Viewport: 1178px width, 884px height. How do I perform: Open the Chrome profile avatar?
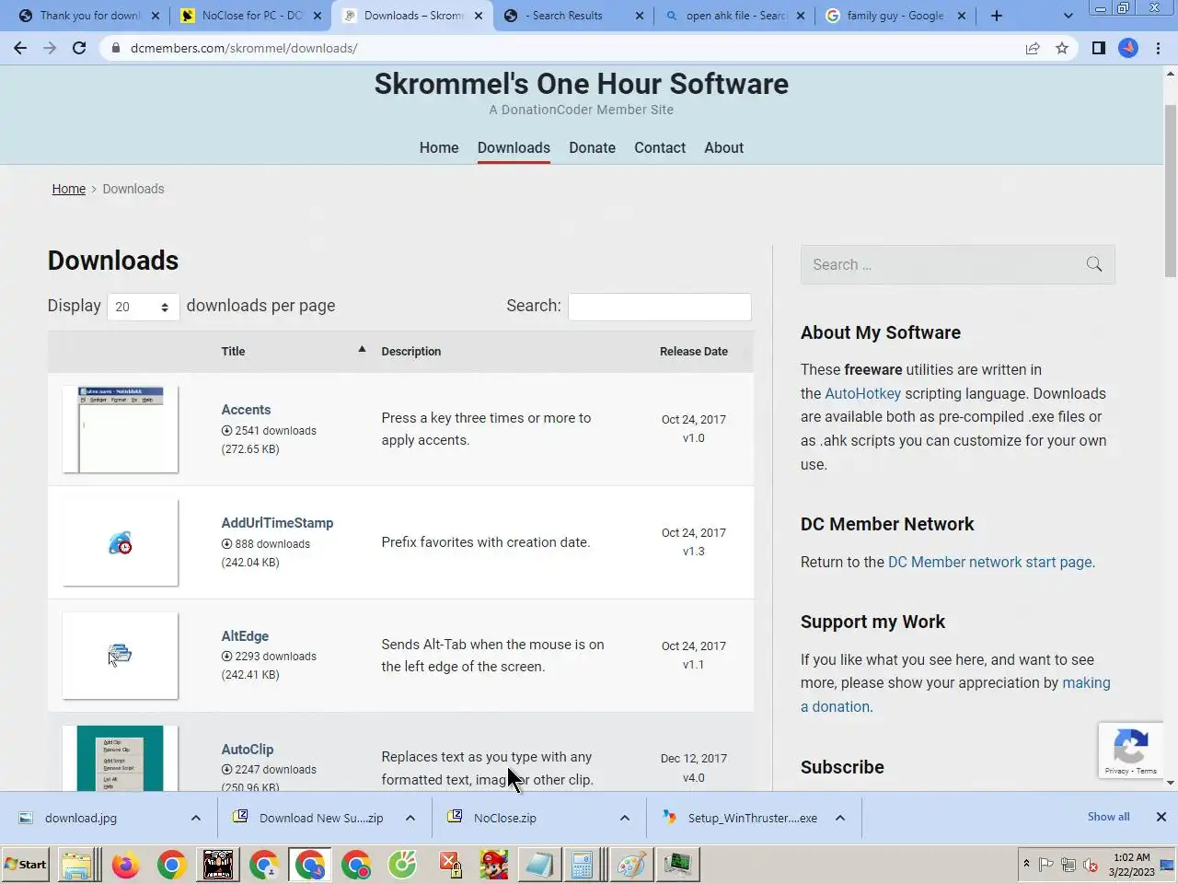pos(1128,48)
